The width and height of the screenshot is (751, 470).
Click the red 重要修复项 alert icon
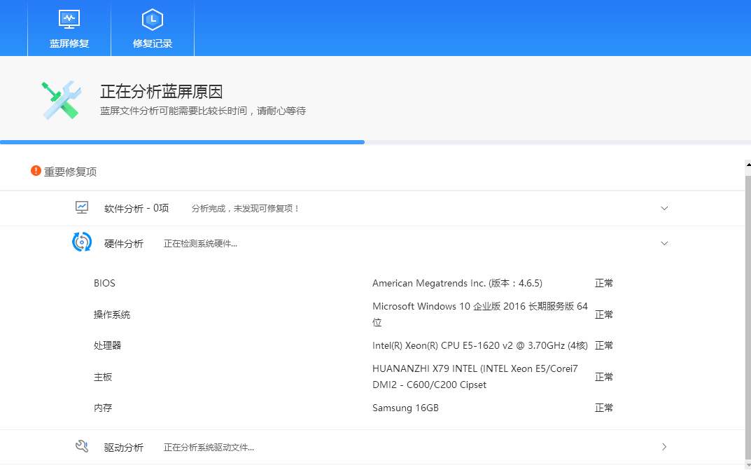[36, 170]
